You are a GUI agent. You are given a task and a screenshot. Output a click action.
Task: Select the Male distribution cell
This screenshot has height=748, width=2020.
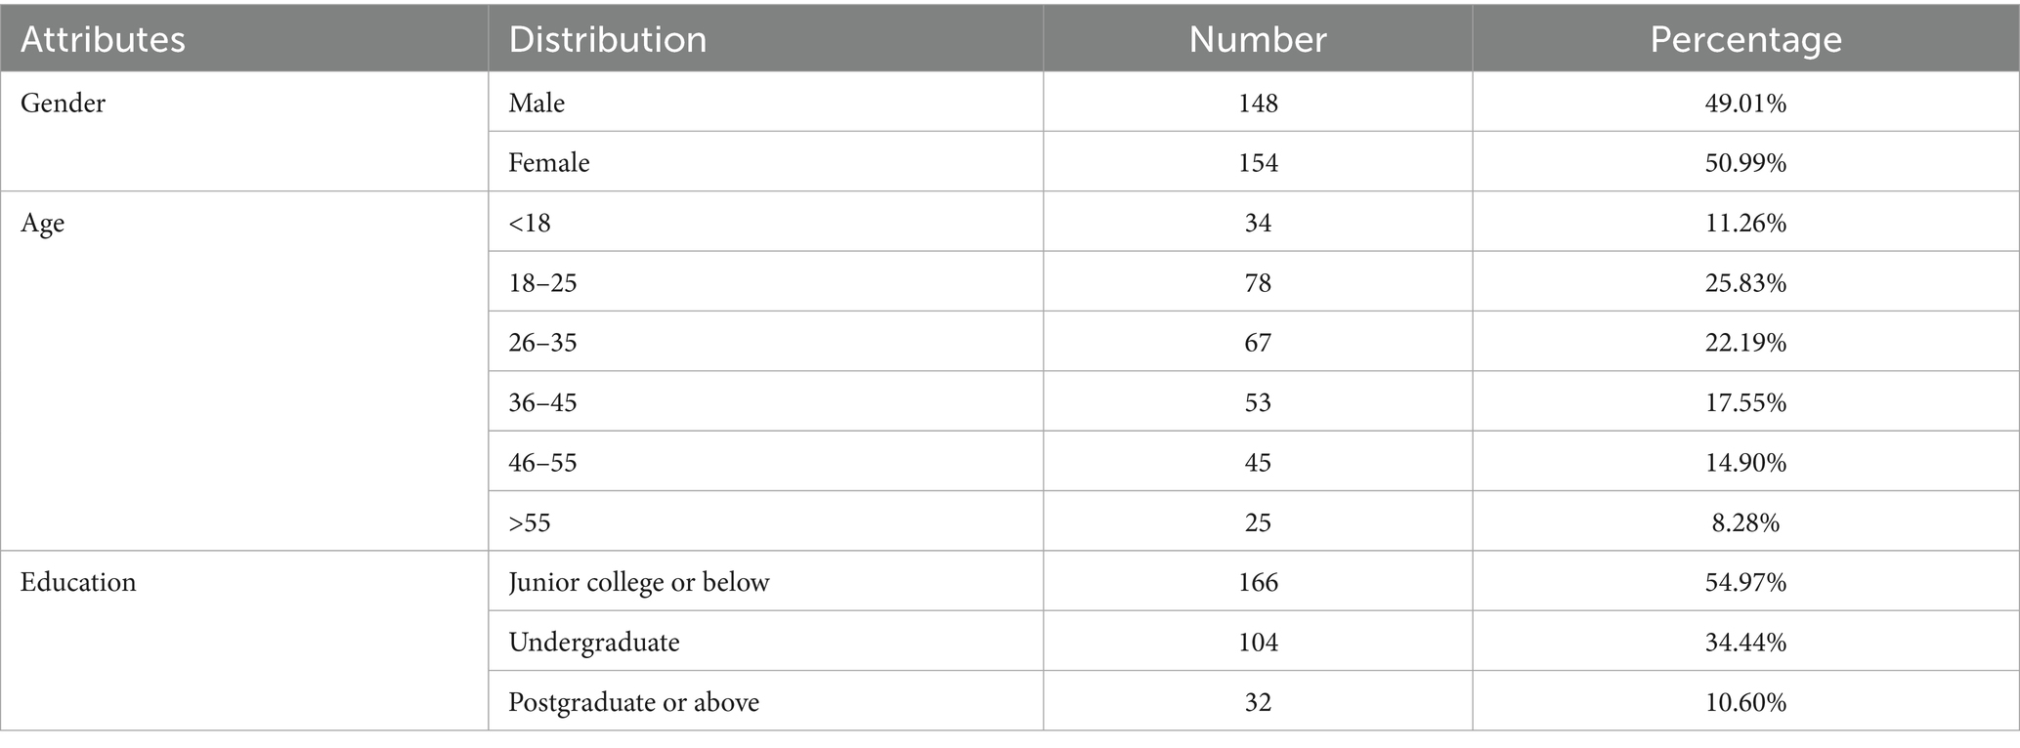click(537, 103)
